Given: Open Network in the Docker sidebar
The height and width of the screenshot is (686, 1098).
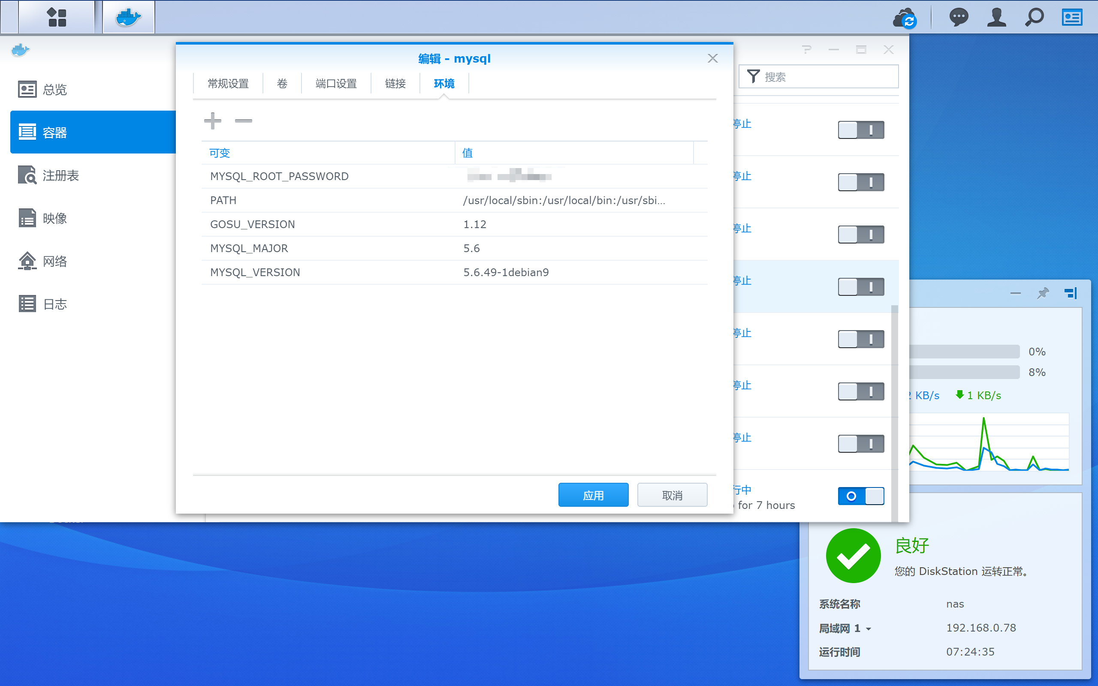Looking at the screenshot, I should (x=93, y=261).
